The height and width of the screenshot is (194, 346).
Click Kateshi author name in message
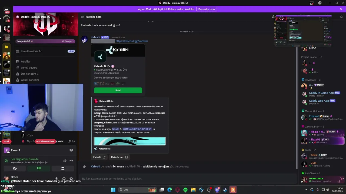(95, 37)
